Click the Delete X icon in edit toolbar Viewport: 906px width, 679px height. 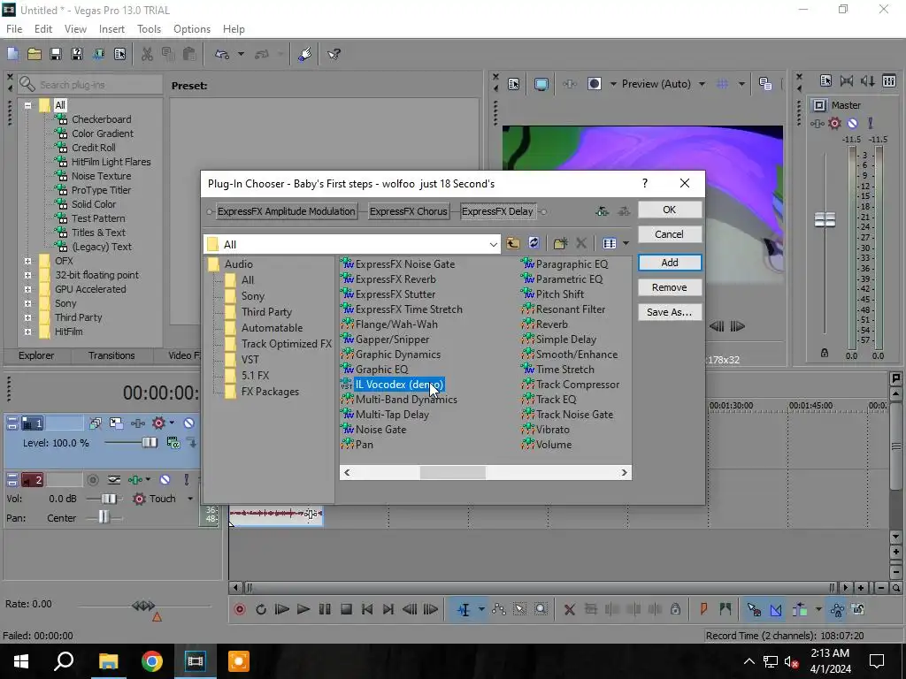[x=569, y=609]
